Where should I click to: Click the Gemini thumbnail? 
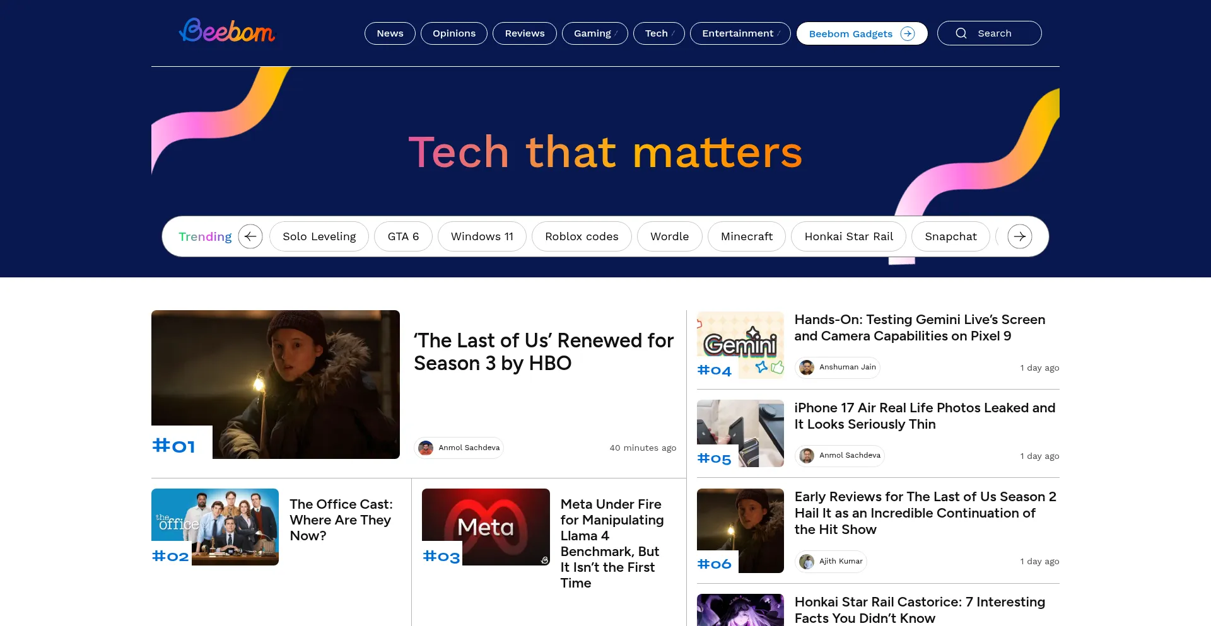coord(740,345)
